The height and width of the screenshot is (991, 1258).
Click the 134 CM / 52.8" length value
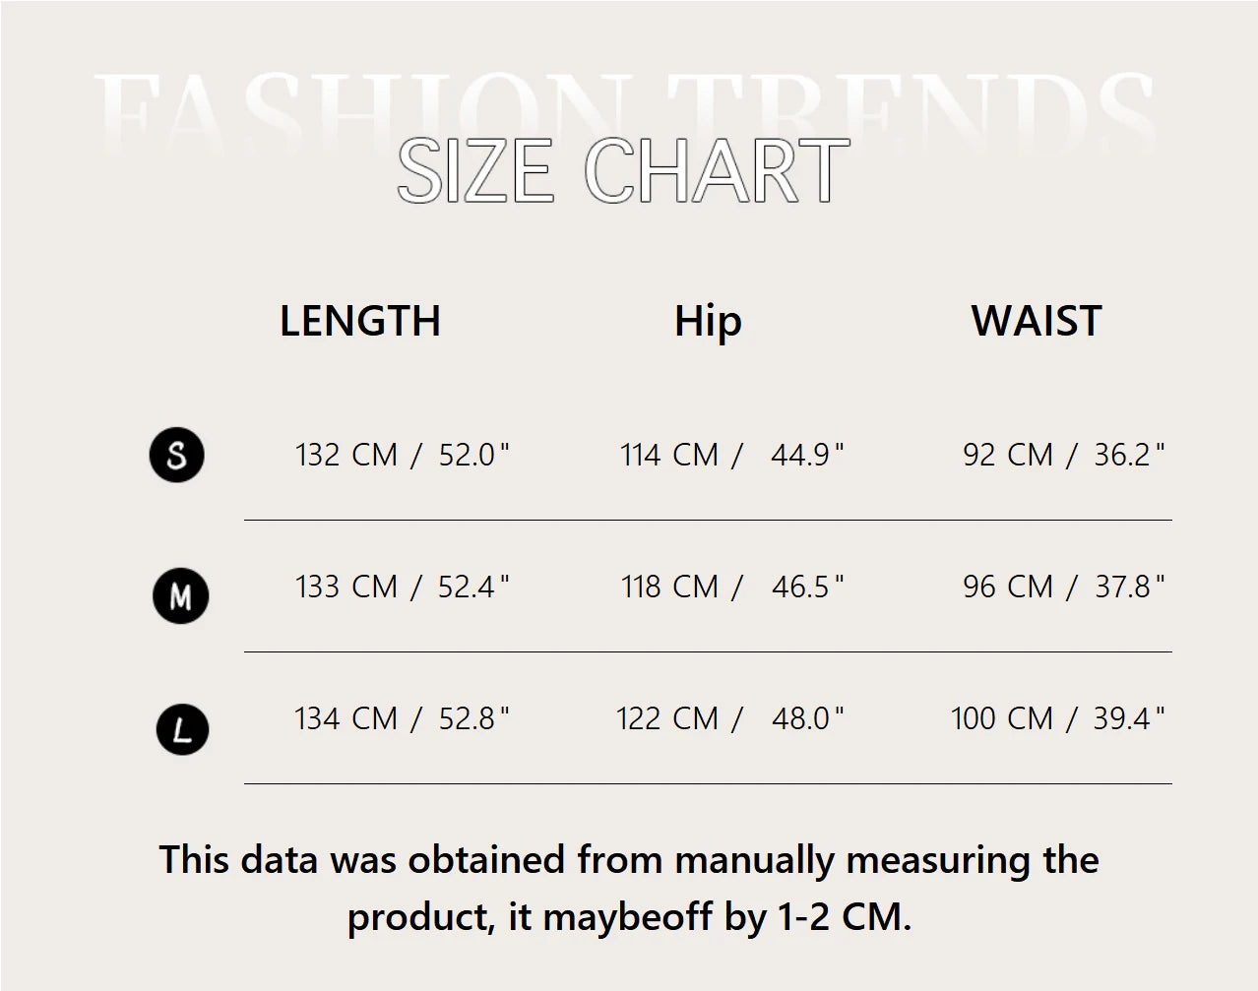(x=403, y=718)
